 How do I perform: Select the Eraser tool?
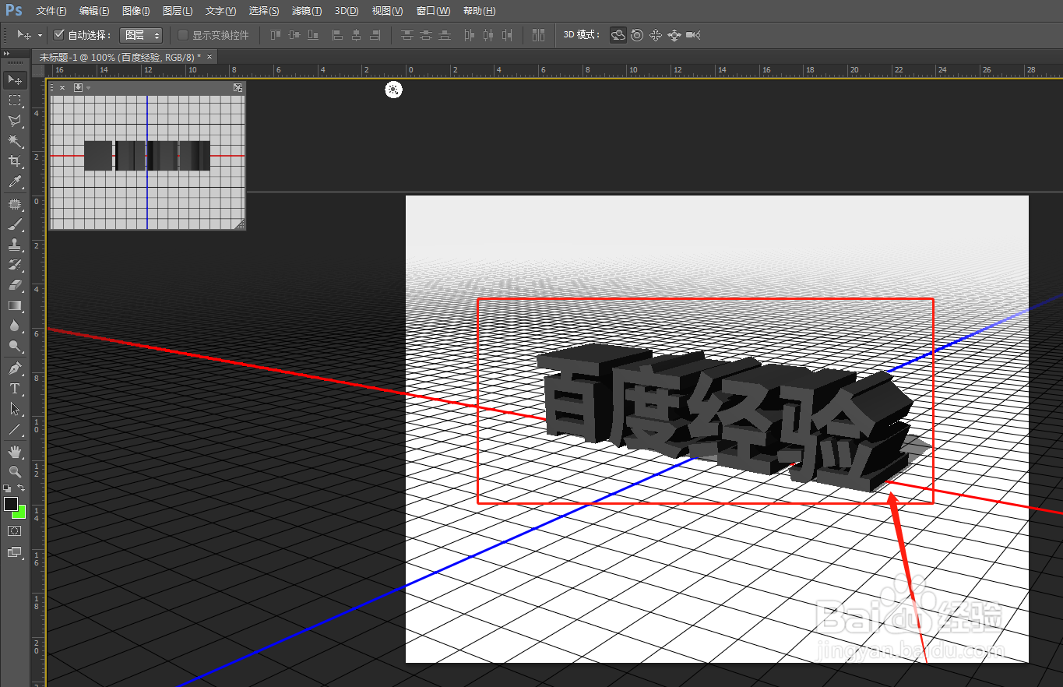[x=15, y=286]
